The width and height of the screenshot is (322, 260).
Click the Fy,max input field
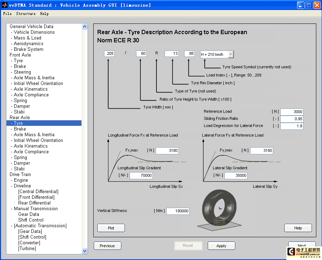click(x=261, y=150)
